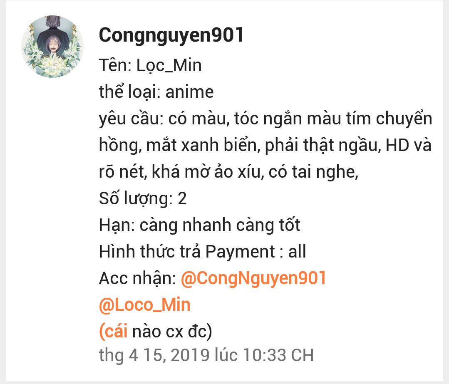The height and width of the screenshot is (384, 449).
Task: Select the "Tên: Lọc_Min" line
Action: 150,65
